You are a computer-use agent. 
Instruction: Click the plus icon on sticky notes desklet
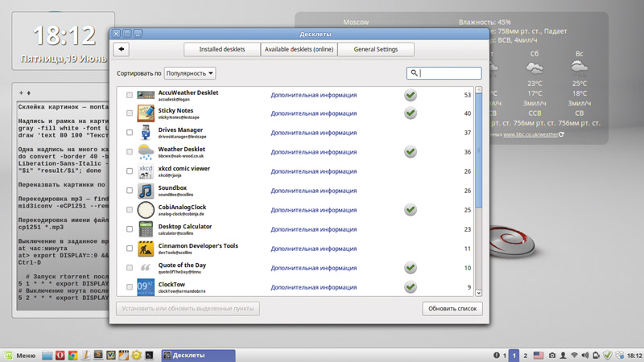21,93
